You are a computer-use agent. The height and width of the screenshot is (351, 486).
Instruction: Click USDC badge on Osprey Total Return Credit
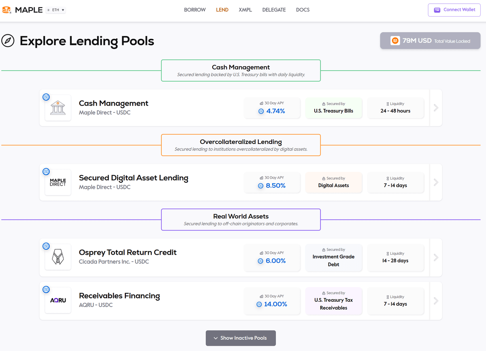click(46, 246)
